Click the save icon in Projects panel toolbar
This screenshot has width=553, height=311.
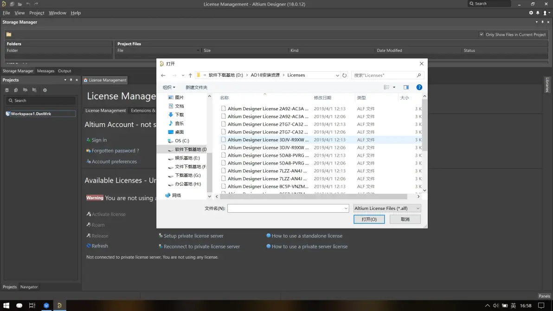6,90
